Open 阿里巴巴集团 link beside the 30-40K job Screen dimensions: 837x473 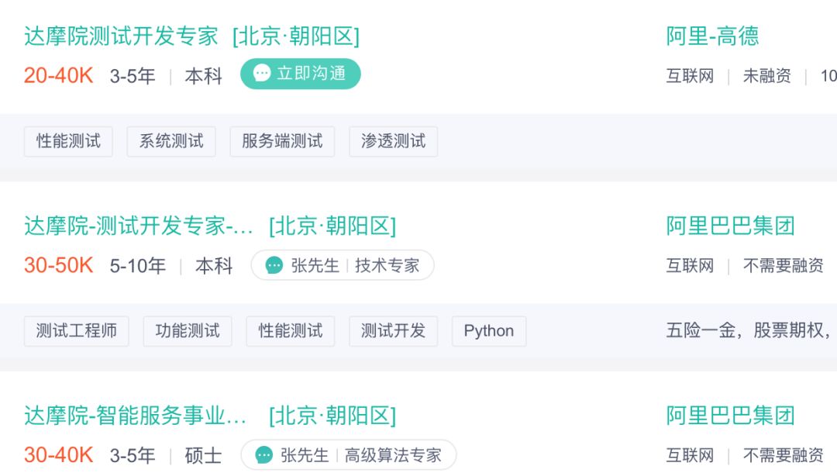coord(730,416)
